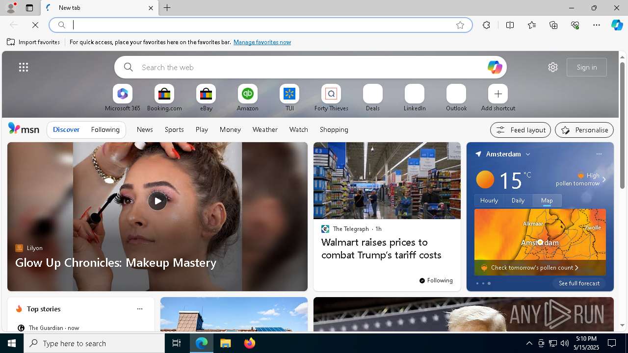Open the app launcher grid icon
628x353 pixels.
(24, 67)
